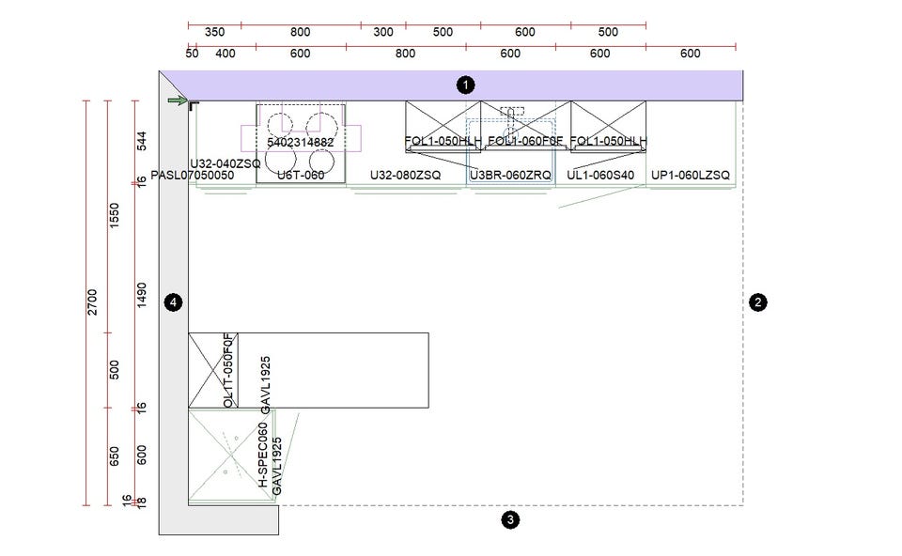Click wall marker number 4
Viewport: 902px width, 556px height.
(173, 301)
